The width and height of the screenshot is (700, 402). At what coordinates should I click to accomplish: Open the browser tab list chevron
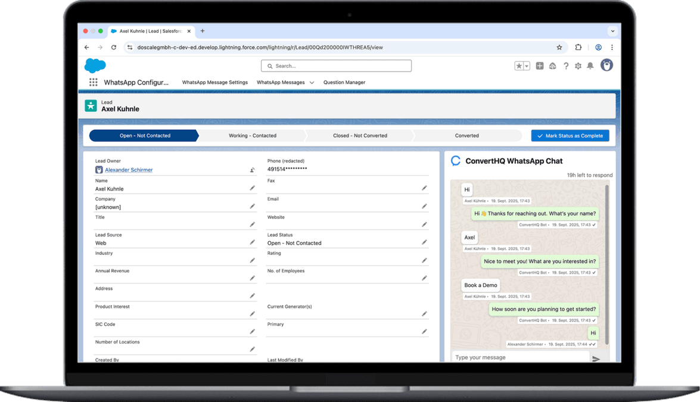612,31
